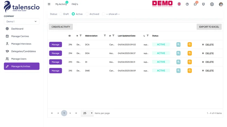Open the accessibility icon

click(x=212, y=4)
